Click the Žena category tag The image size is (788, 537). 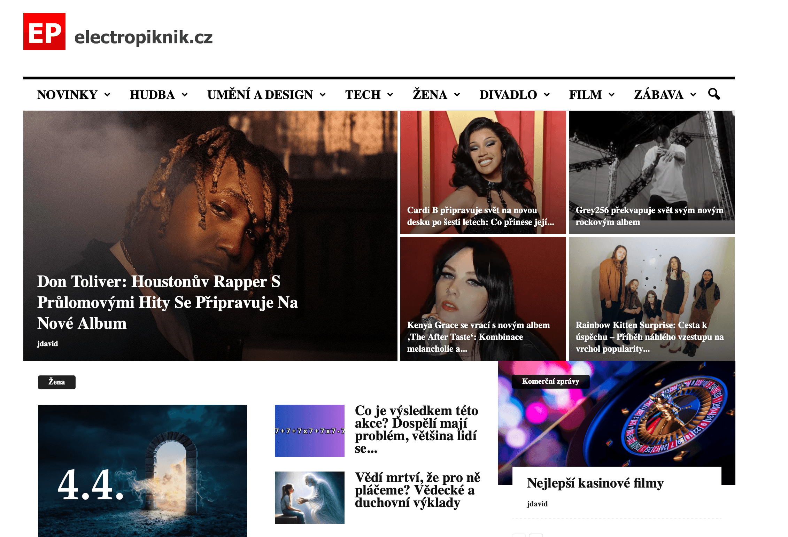pos(56,382)
